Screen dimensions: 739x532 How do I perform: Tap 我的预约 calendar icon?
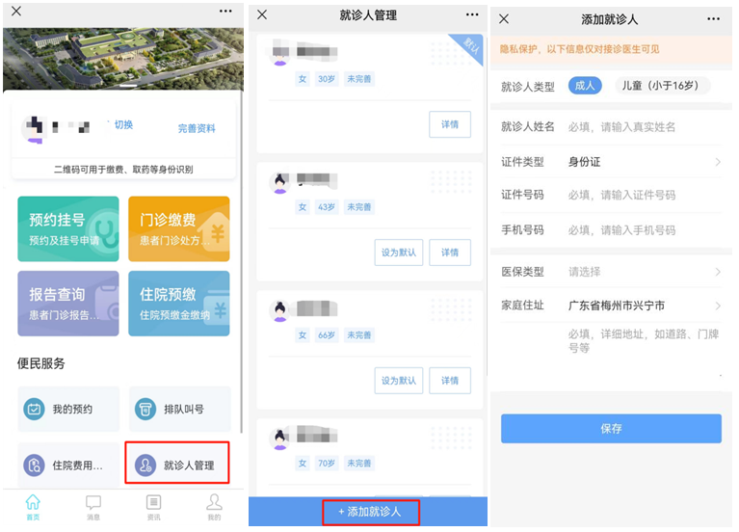(x=34, y=409)
